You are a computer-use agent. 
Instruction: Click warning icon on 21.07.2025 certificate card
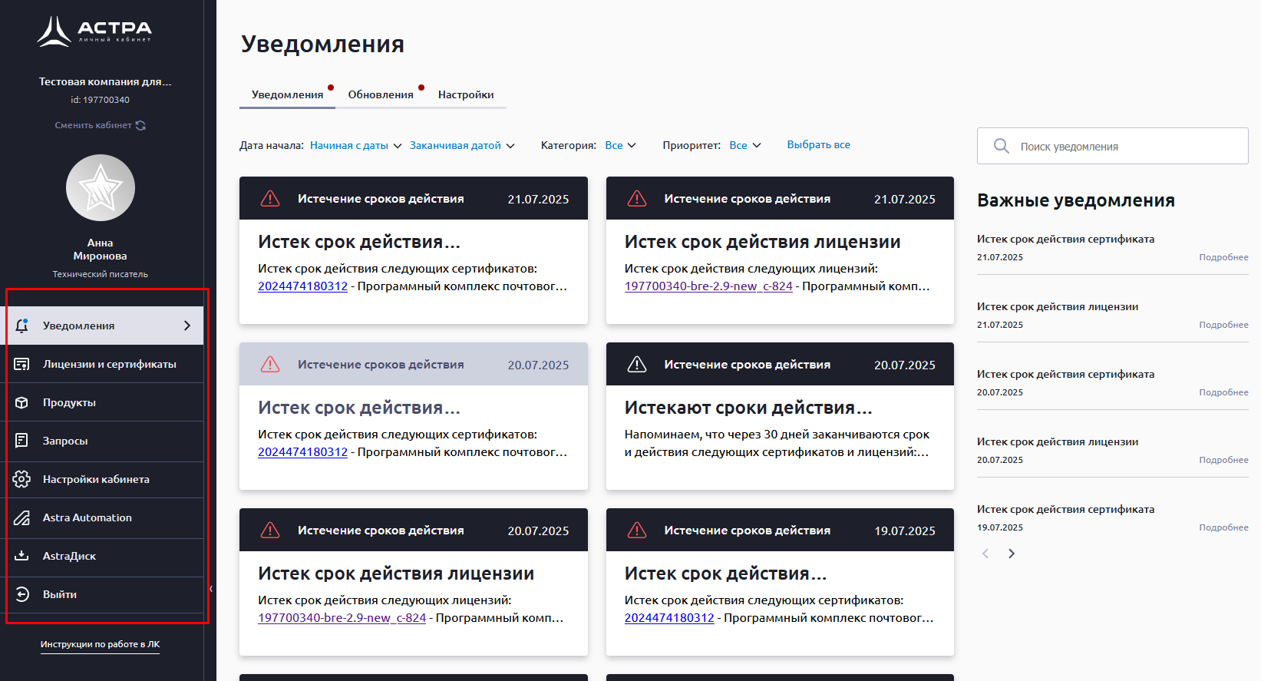(x=270, y=199)
